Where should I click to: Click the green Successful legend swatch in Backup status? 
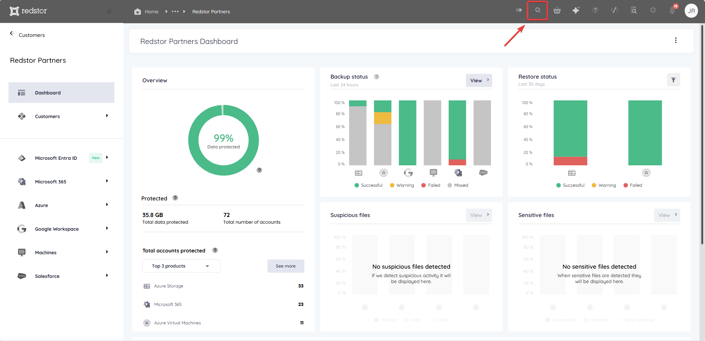coord(357,185)
